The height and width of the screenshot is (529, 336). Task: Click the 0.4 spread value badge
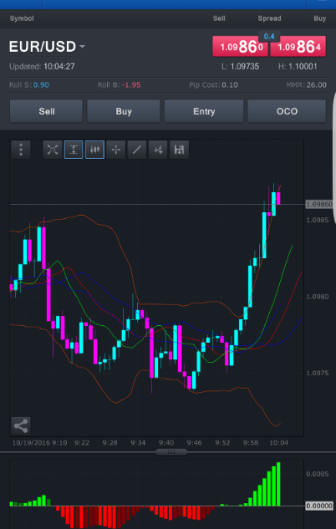(269, 37)
